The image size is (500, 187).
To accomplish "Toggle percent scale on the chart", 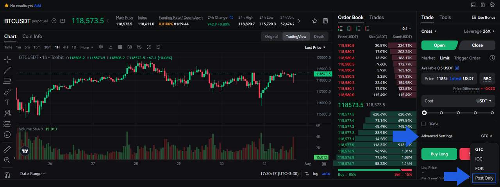I will [x=307, y=174].
